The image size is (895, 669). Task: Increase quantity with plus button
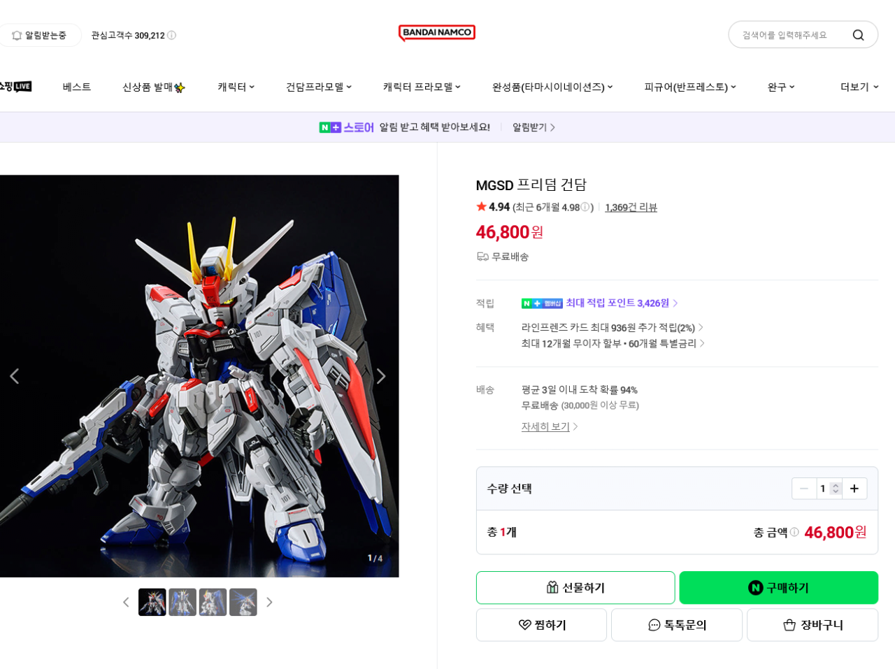(x=854, y=489)
